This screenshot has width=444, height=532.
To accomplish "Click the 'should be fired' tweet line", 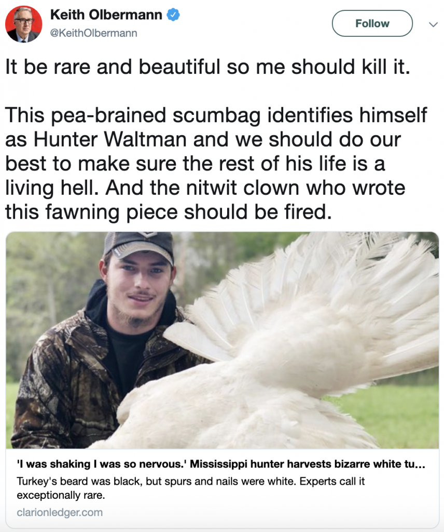I will point(169,212).
